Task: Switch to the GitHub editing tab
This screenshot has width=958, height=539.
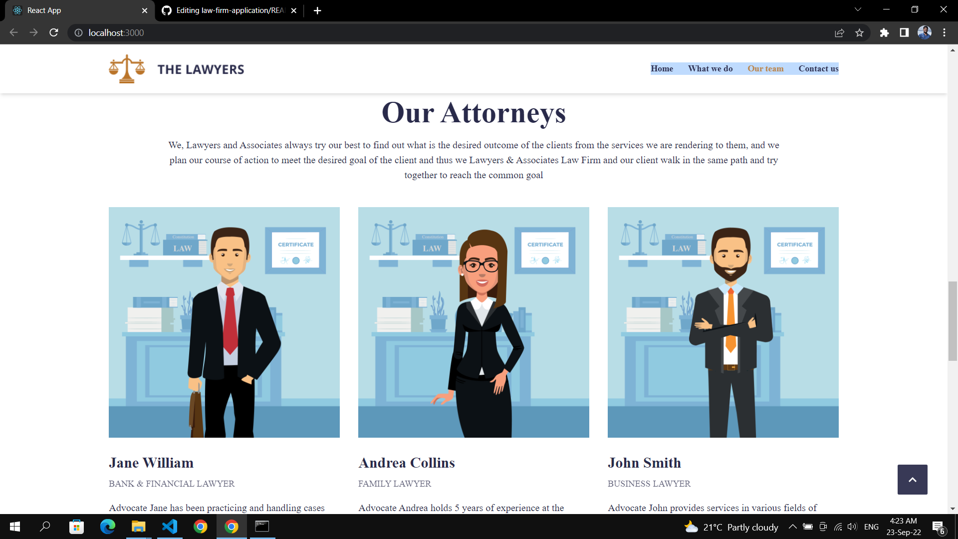Action: click(x=225, y=10)
